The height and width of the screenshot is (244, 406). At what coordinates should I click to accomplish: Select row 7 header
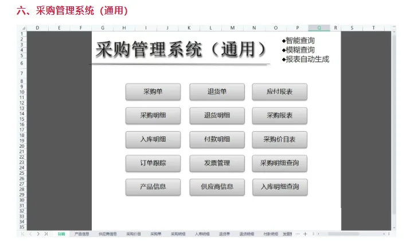(22, 73)
